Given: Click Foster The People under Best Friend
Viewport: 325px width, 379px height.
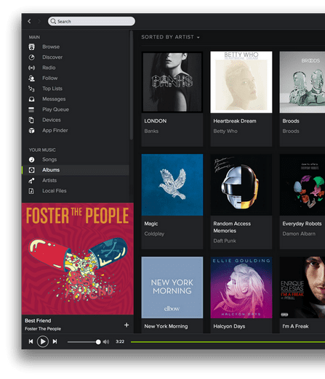Looking at the screenshot, I should pos(43,329).
